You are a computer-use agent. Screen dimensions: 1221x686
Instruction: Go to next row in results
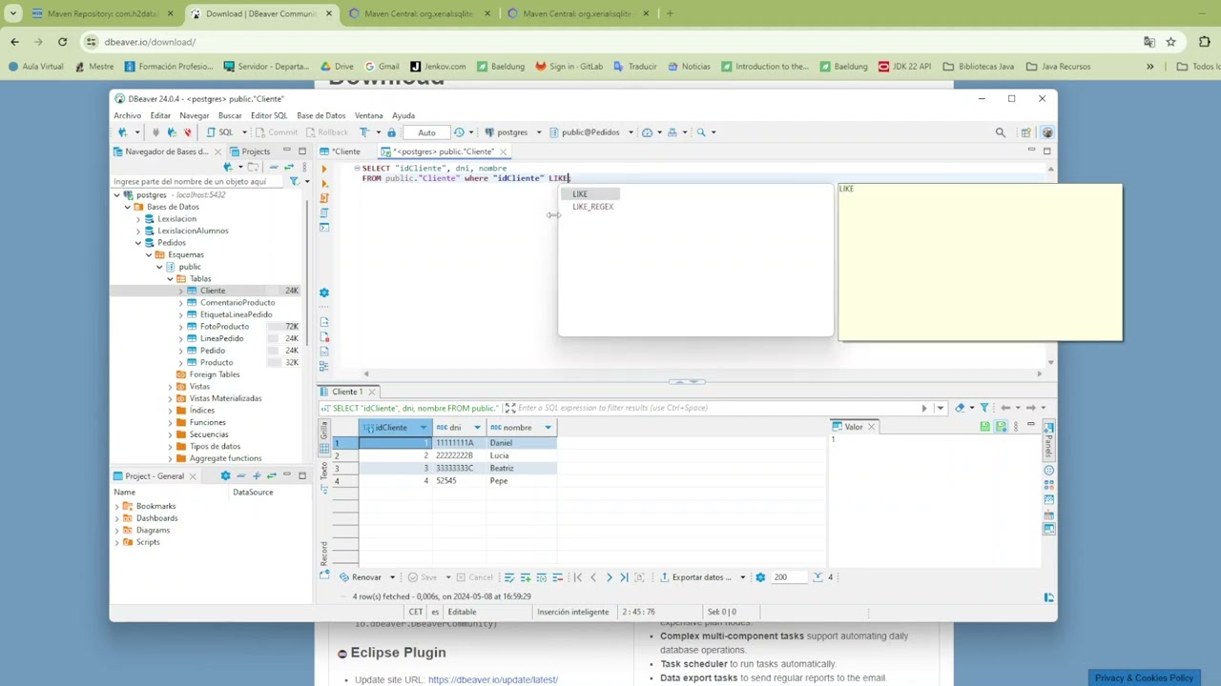[x=609, y=577]
